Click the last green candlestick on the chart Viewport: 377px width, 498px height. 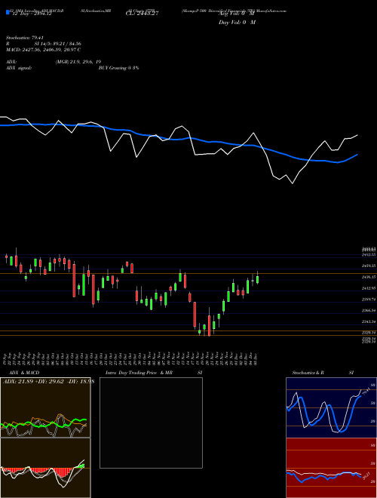pyautogui.click(x=257, y=279)
